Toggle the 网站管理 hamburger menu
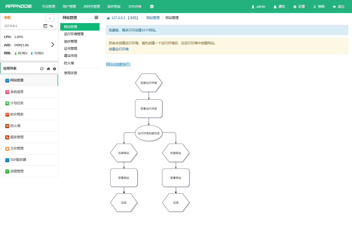352x226 pixels. [x=96, y=18]
